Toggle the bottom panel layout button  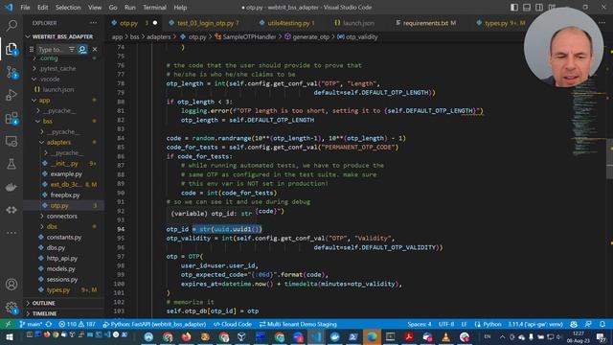click(x=527, y=8)
